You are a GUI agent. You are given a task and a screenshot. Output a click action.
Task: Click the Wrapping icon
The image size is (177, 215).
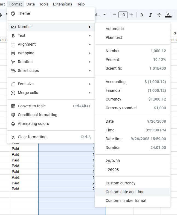(x=13, y=53)
